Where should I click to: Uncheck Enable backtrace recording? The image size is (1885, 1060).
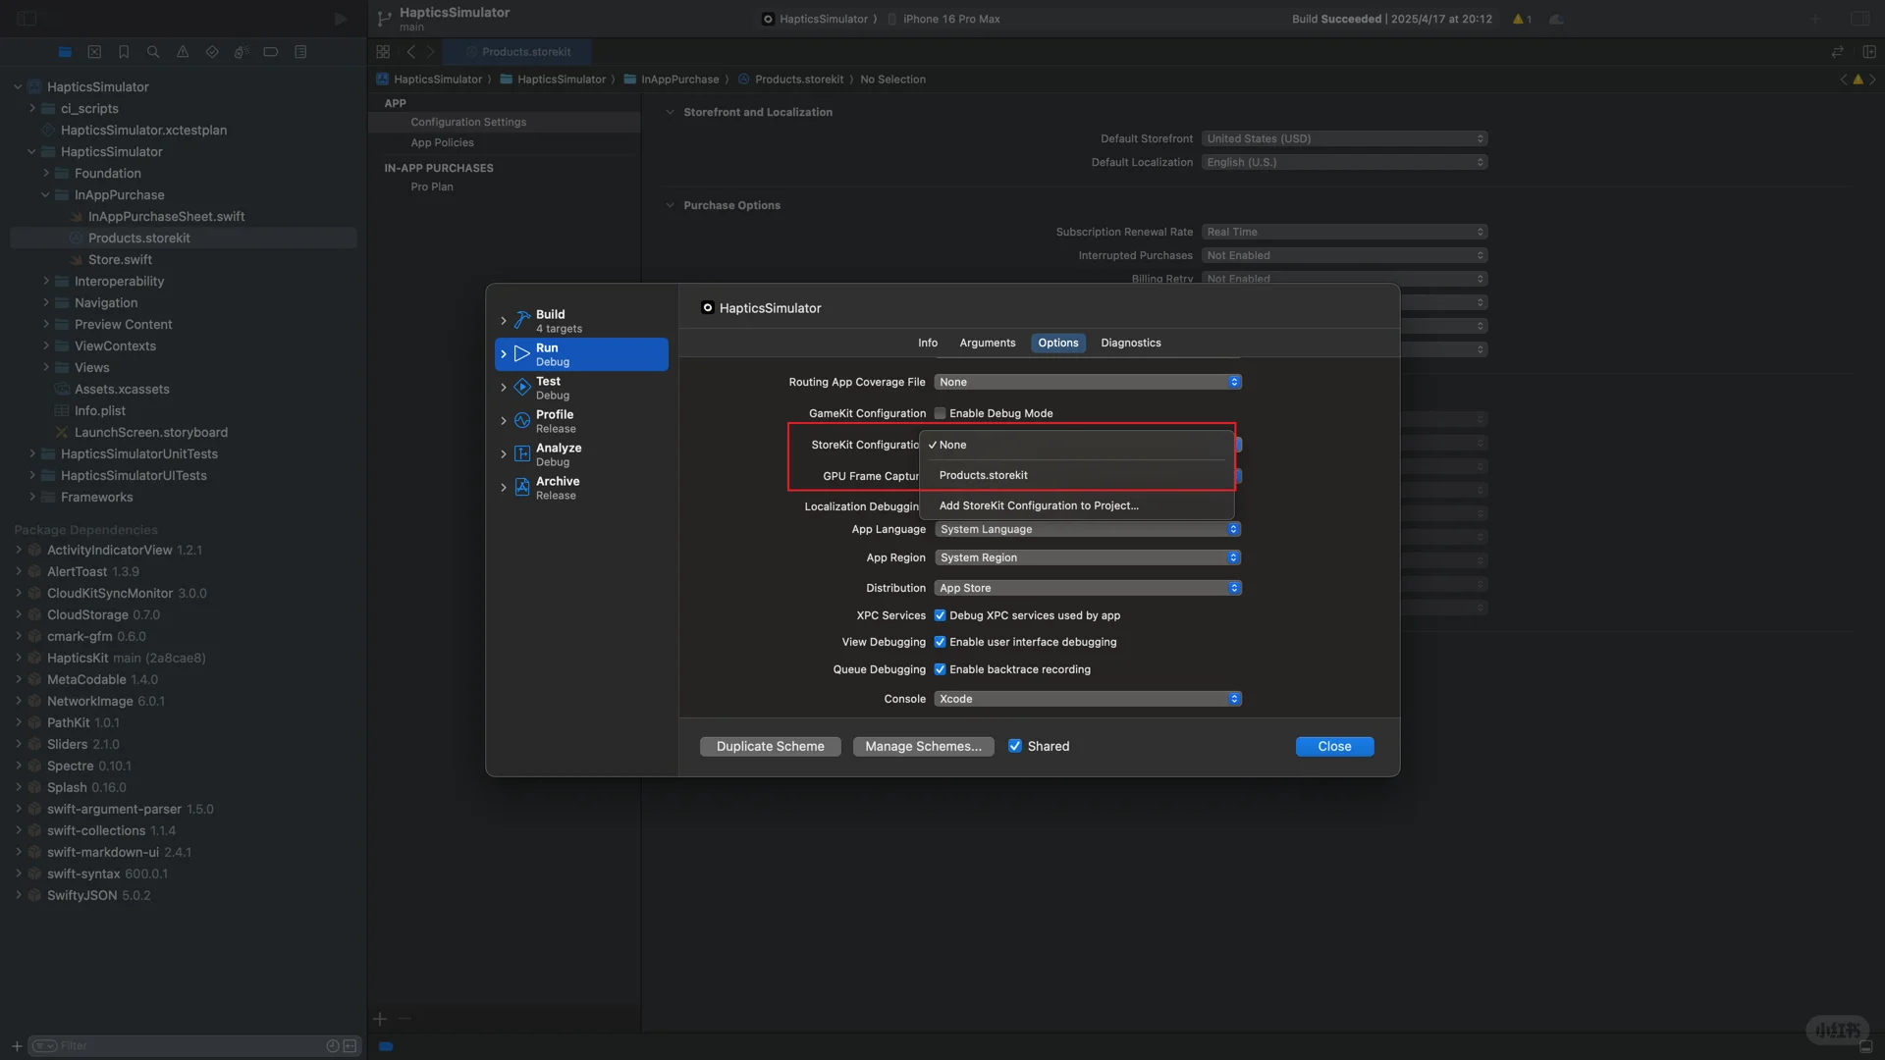point(941,669)
